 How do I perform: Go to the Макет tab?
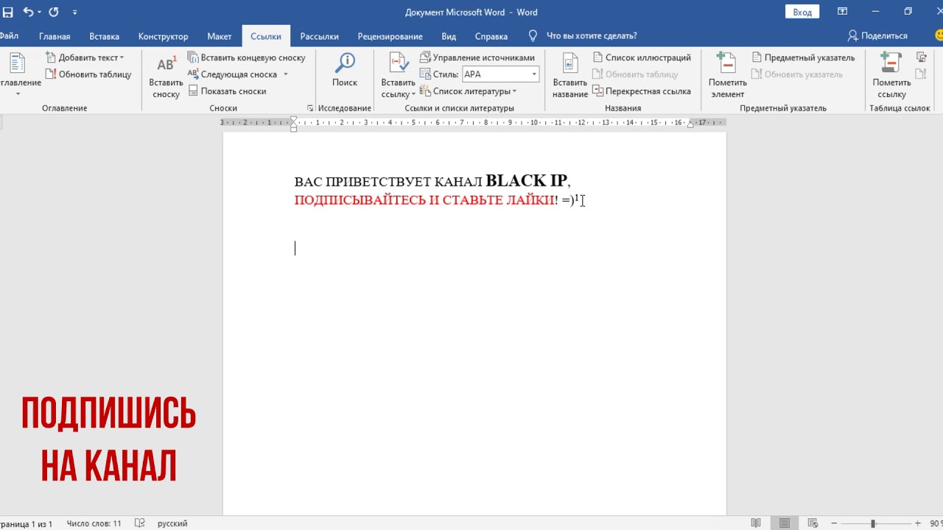(219, 36)
